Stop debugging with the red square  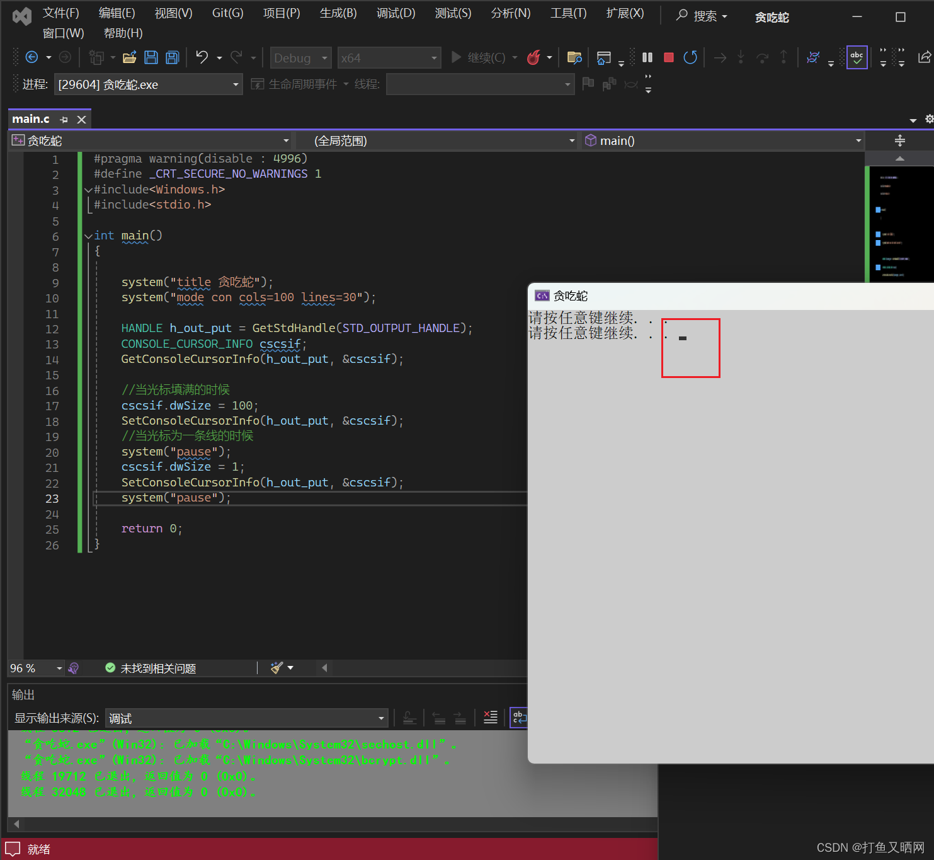tap(669, 57)
